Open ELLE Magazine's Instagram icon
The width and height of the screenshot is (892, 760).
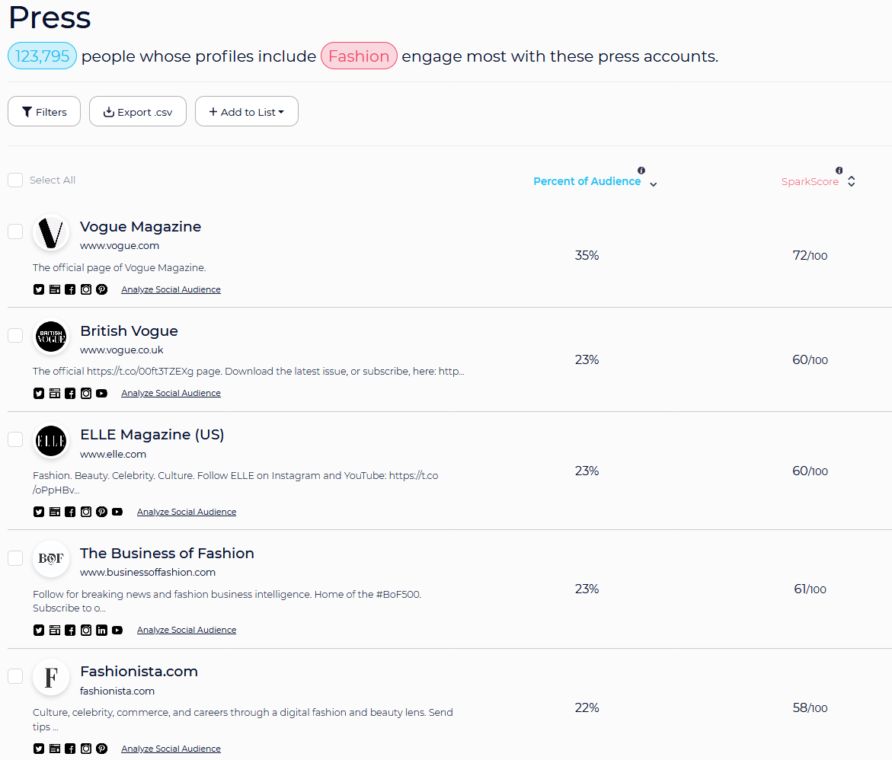coord(86,512)
